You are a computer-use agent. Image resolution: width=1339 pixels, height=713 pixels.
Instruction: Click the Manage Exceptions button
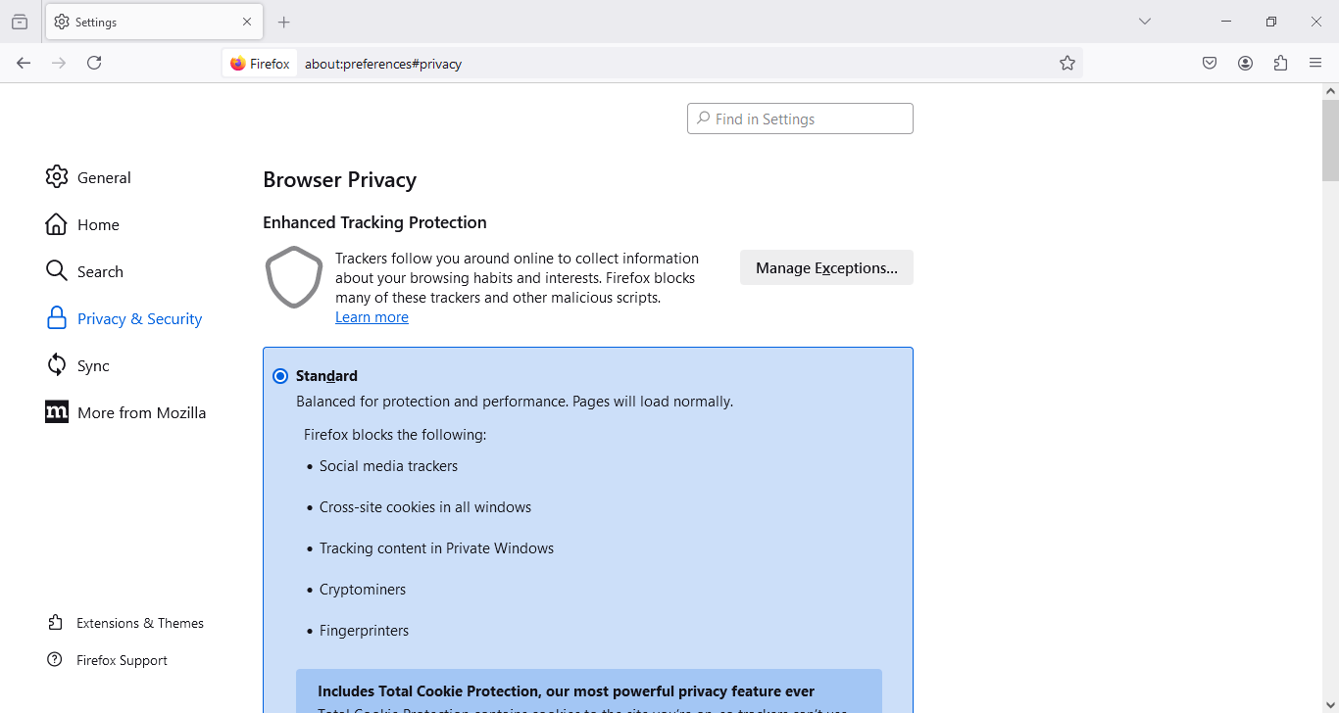click(826, 267)
